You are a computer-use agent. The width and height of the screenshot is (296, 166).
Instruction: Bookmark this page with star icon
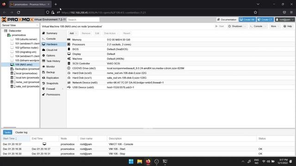pos(255,12)
